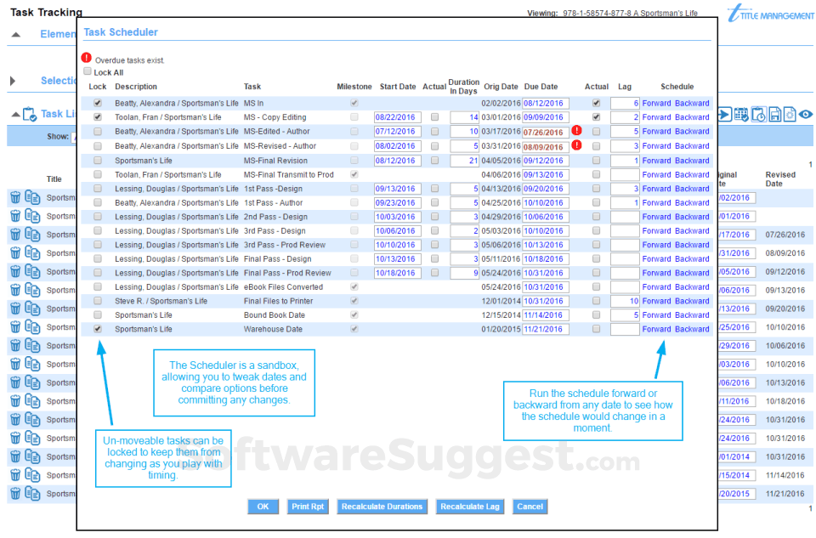Toggle the lock checkbox on Warehouse Date row
The image size is (816, 538).
click(x=96, y=329)
